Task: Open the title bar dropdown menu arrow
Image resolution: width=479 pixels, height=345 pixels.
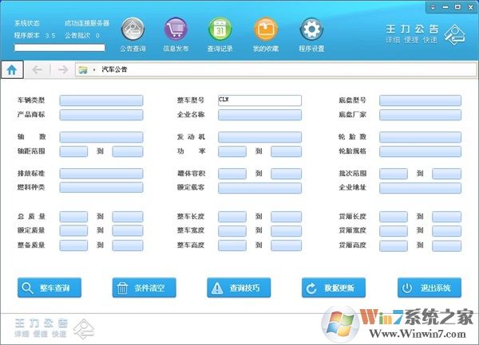Action: tap(433, 7)
